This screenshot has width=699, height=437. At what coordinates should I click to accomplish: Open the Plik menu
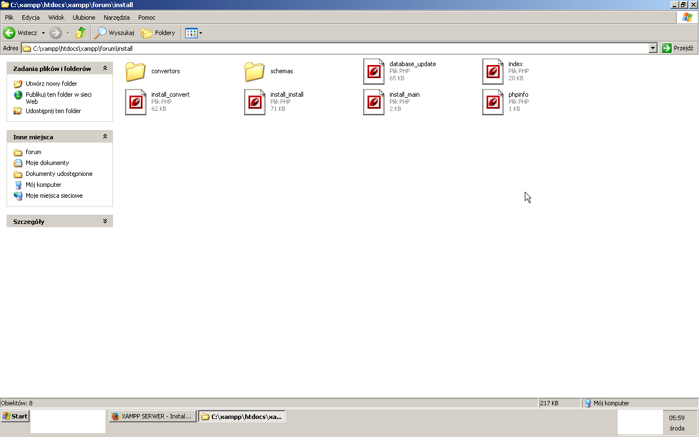9,17
